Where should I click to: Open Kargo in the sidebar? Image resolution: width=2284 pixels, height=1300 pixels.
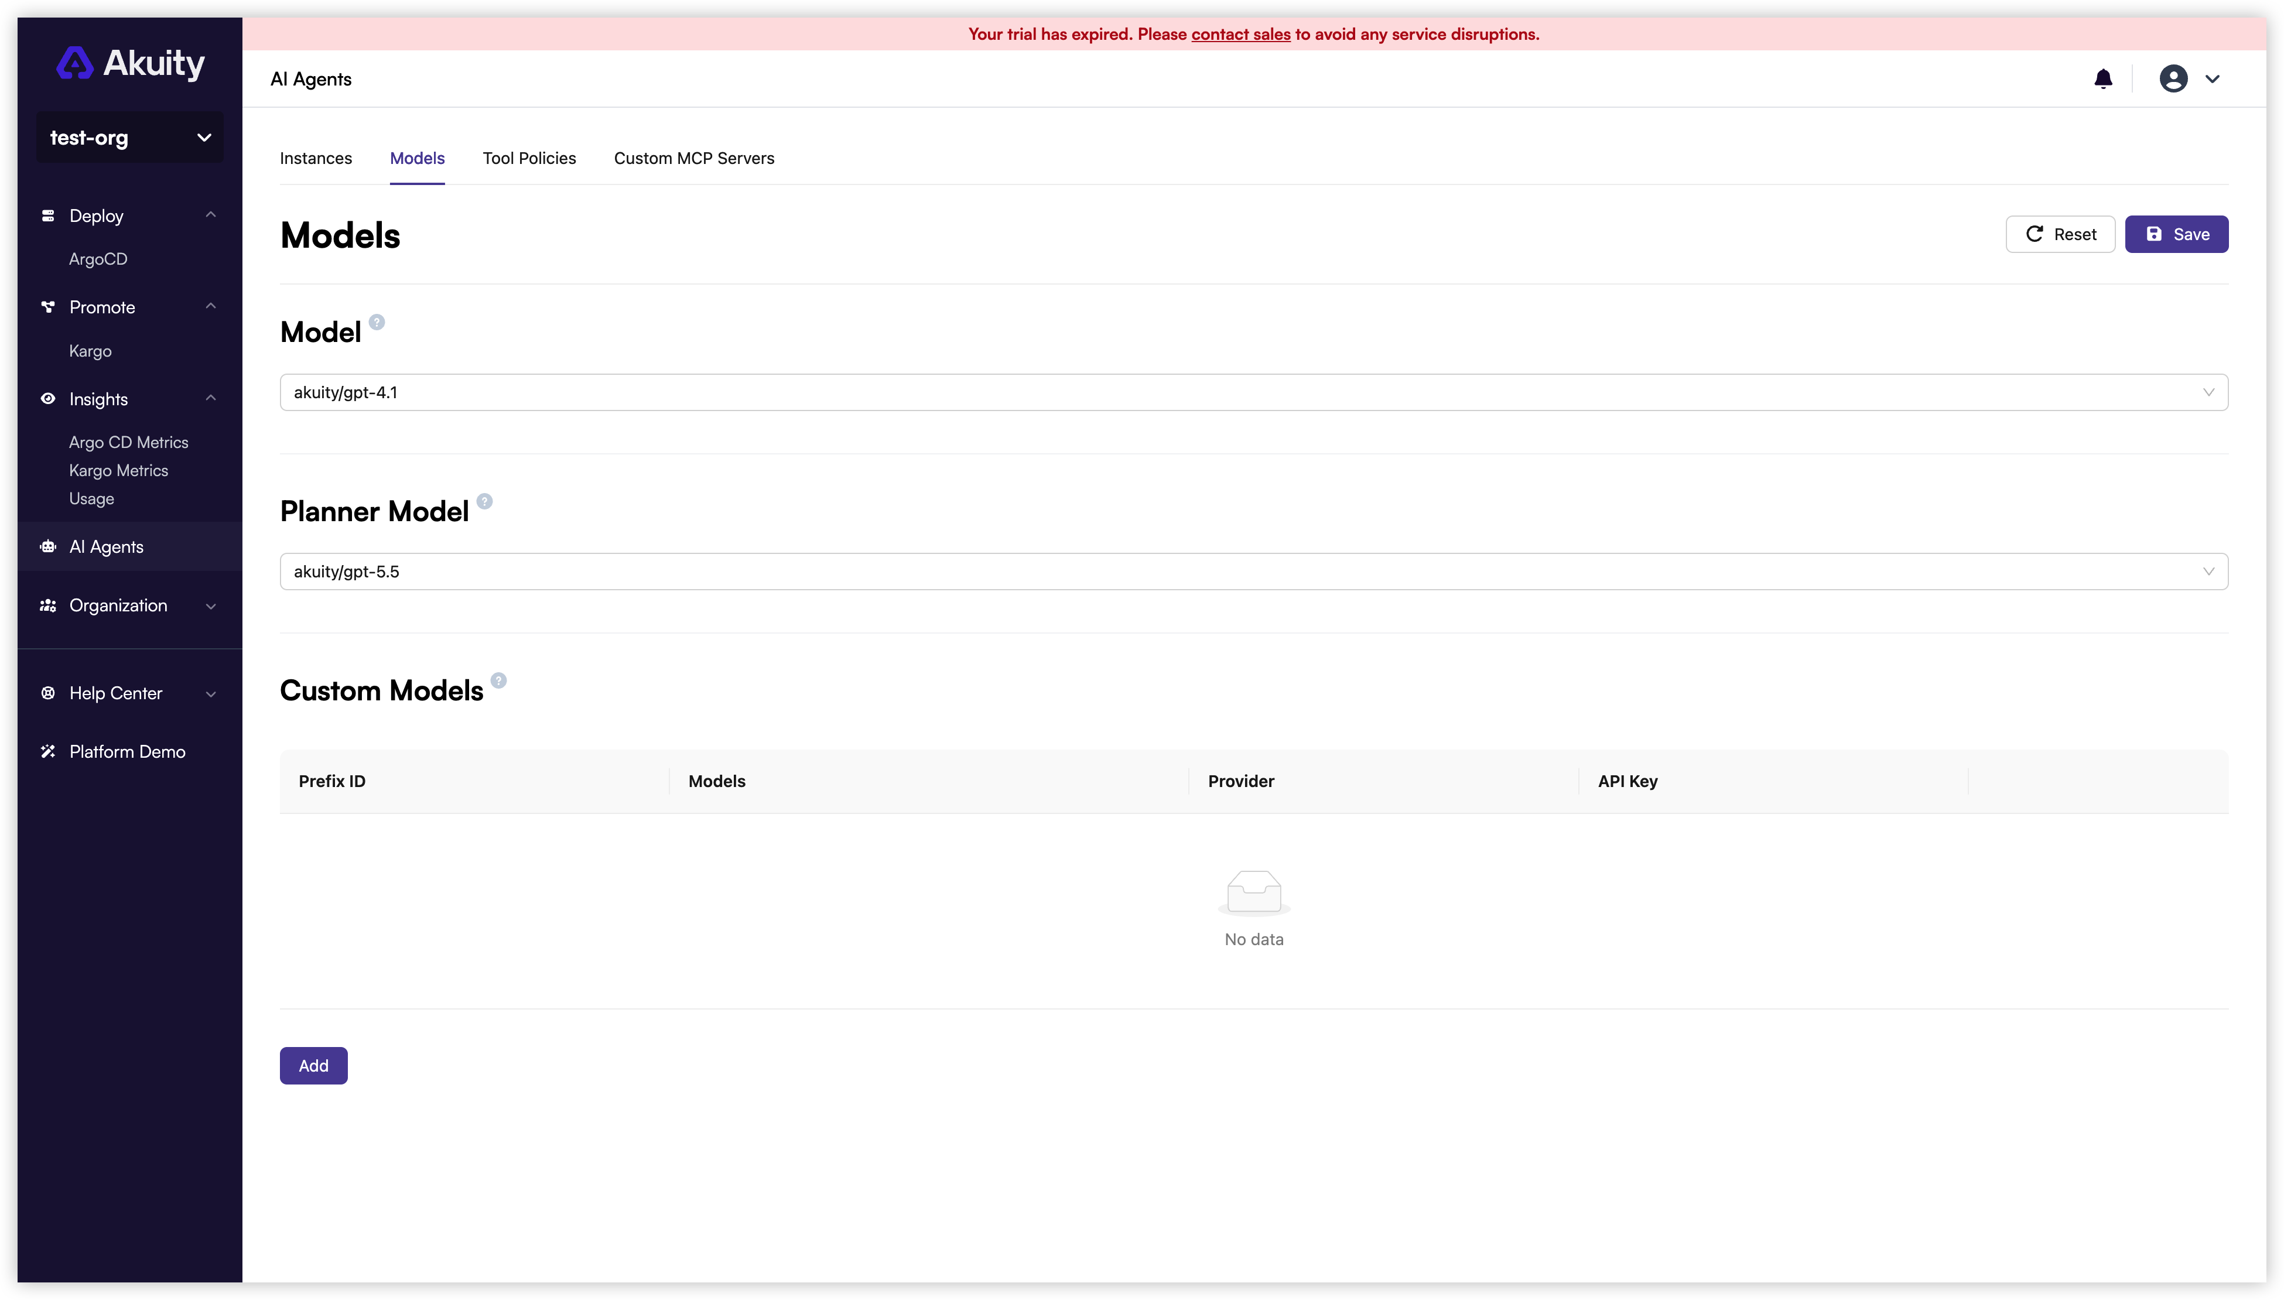click(90, 351)
